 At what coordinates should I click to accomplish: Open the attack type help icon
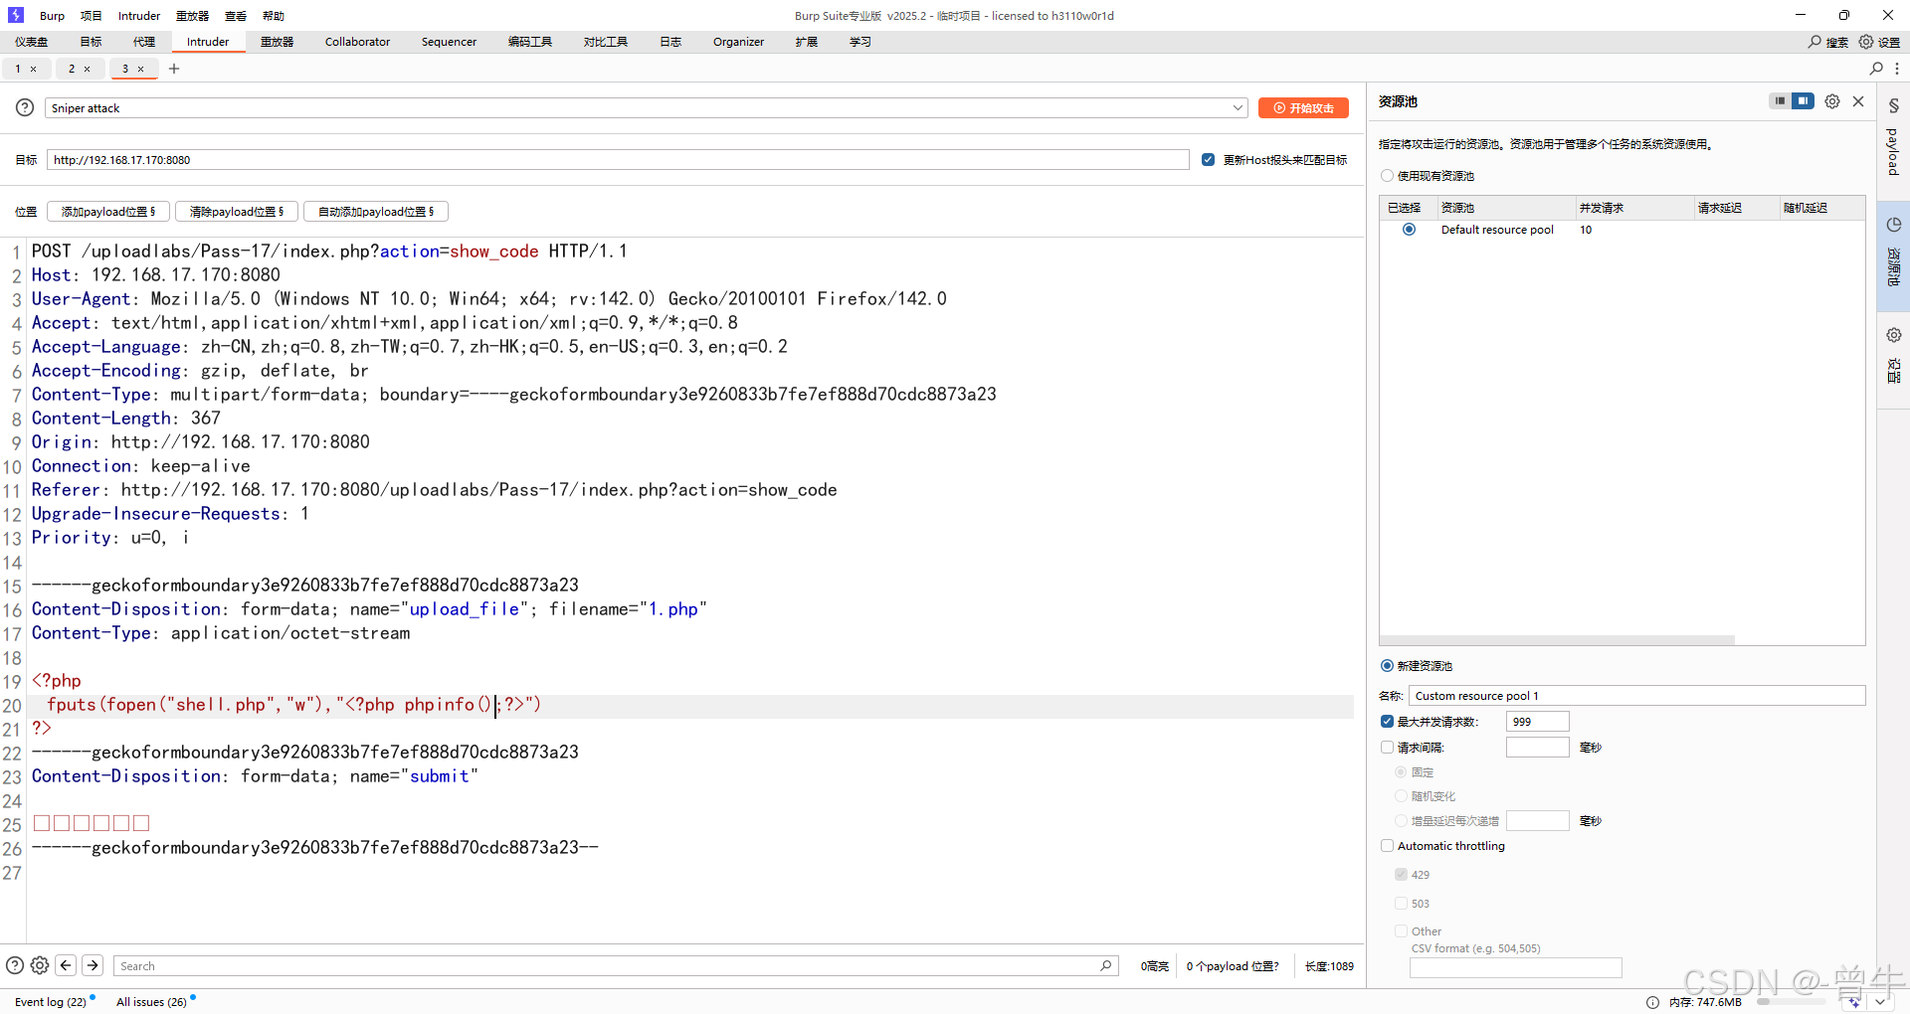click(25, 107)
